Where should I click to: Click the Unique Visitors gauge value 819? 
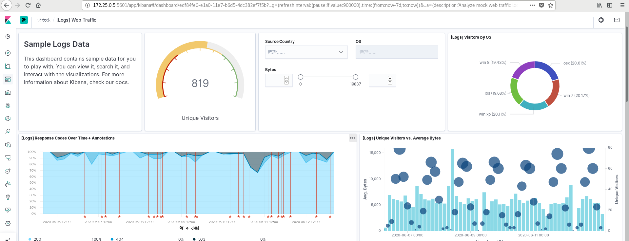point(200,83)
